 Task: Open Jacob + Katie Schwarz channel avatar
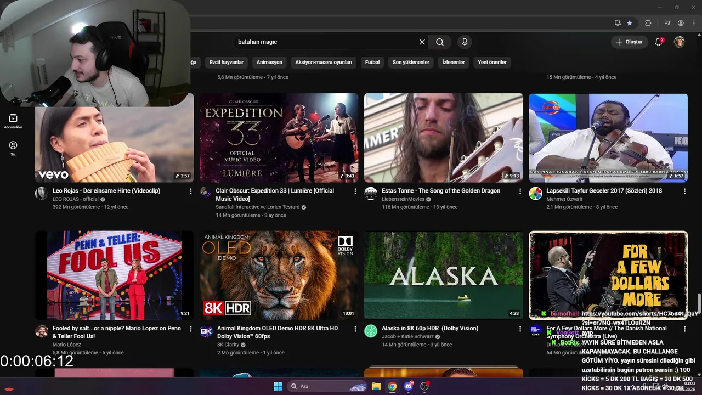371,331
